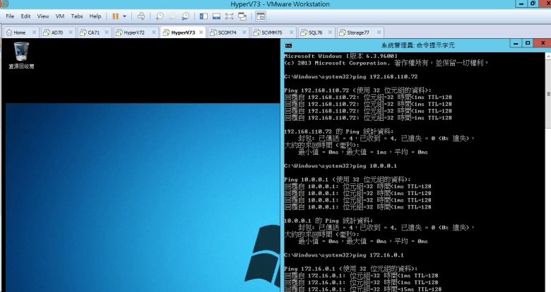The image size is (551, 292).
Task: Select the Recycle Bin desktop icon
Action: (x=21, y=51)
